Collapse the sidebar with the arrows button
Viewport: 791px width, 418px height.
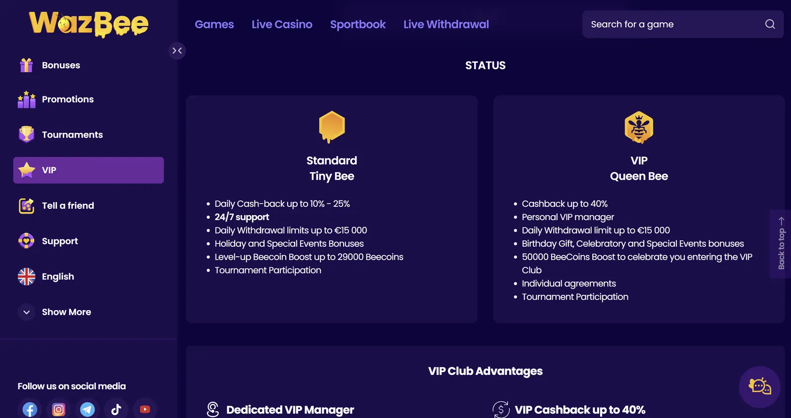pyautogui.click(x=177, y=50)
